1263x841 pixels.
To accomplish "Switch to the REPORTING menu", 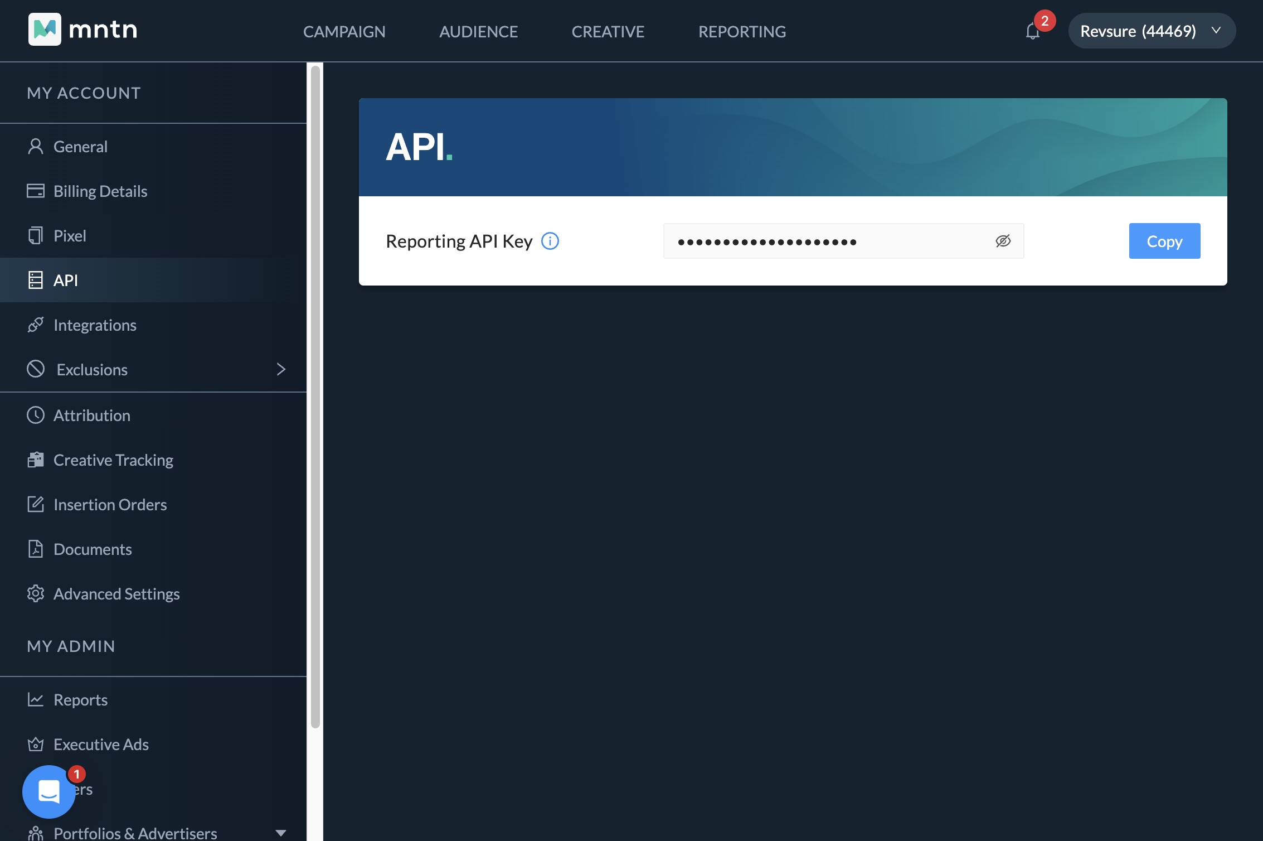I will coord(742,32).
